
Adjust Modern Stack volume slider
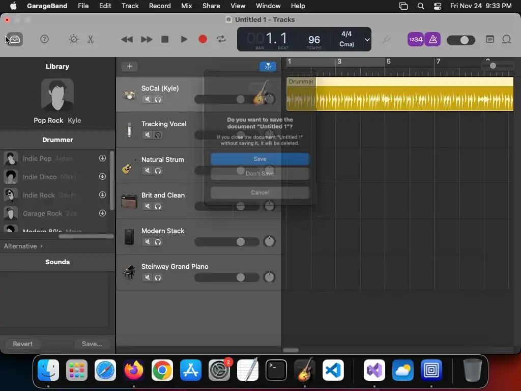coord(226,242)
